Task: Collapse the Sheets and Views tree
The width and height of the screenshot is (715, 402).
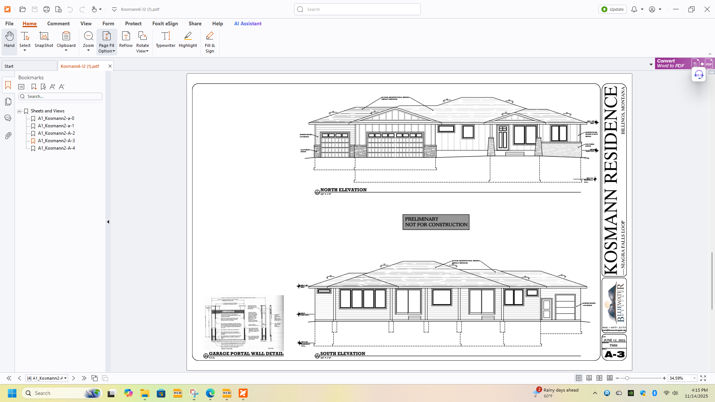Action: pyautogui.click(x=19, y=111)
